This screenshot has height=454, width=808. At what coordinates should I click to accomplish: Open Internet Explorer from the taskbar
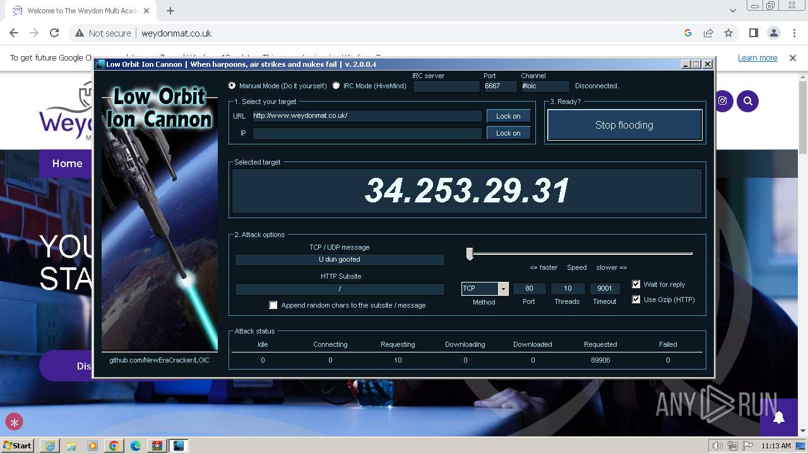50,446
